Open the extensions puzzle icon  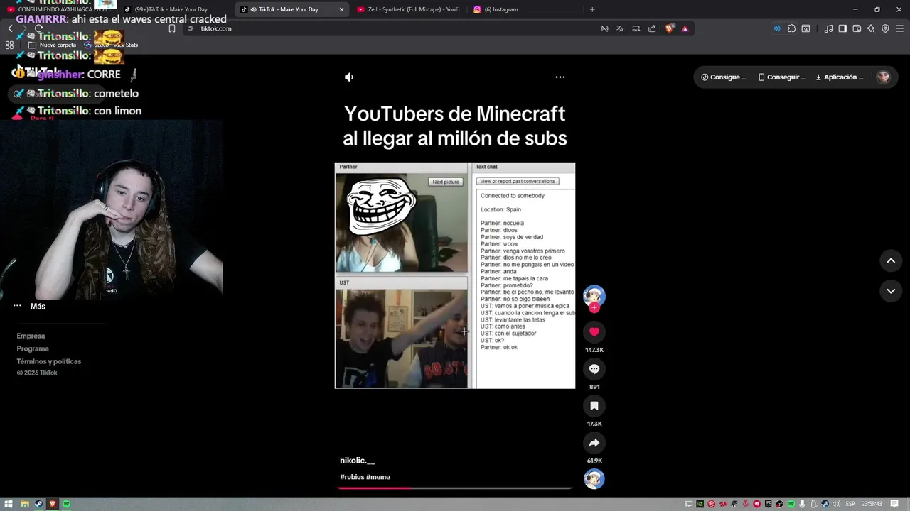click(x=791, y=28)
